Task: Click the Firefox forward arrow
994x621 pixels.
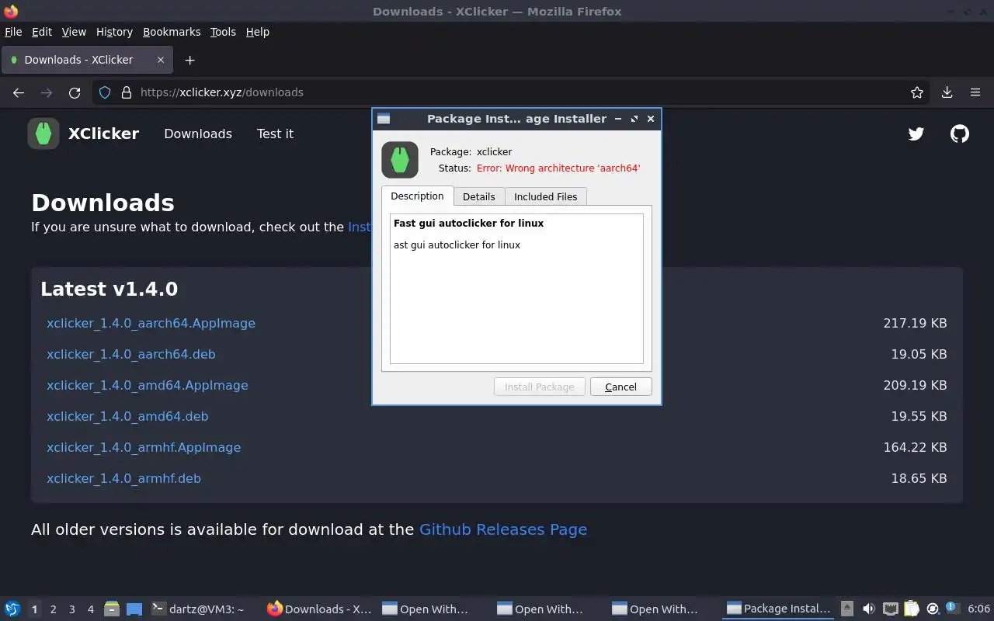Action: click(x=47, y=92)
